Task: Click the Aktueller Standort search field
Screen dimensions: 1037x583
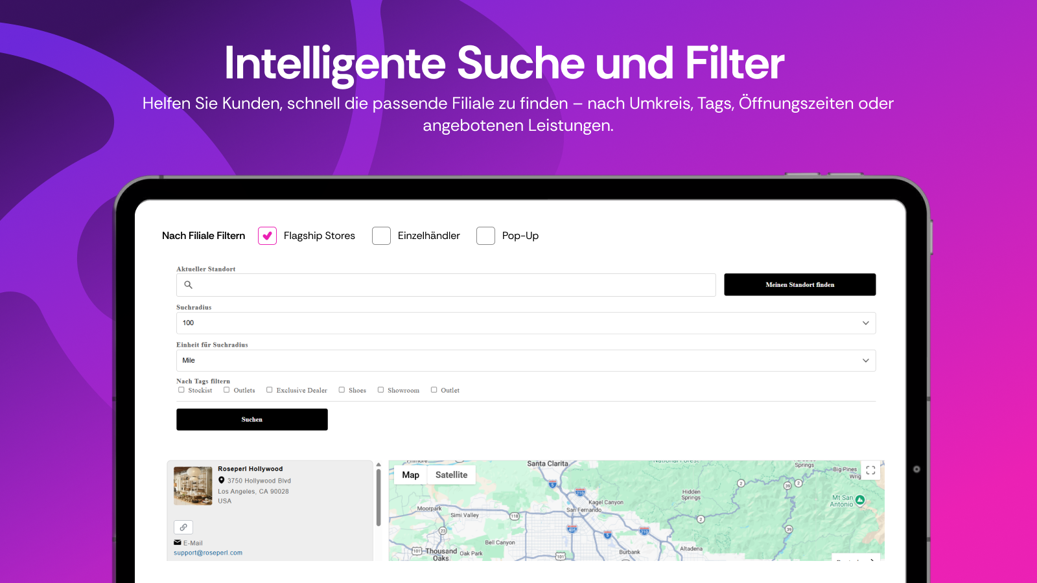Action: pyautogui.click(x=446, y=285)
